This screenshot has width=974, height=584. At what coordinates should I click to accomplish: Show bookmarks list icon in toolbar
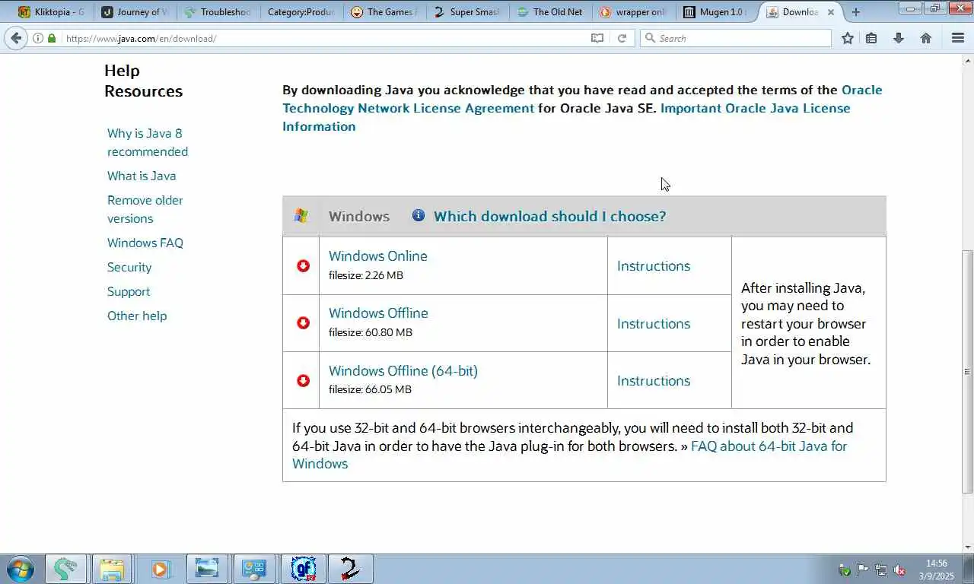click(872, 38)
